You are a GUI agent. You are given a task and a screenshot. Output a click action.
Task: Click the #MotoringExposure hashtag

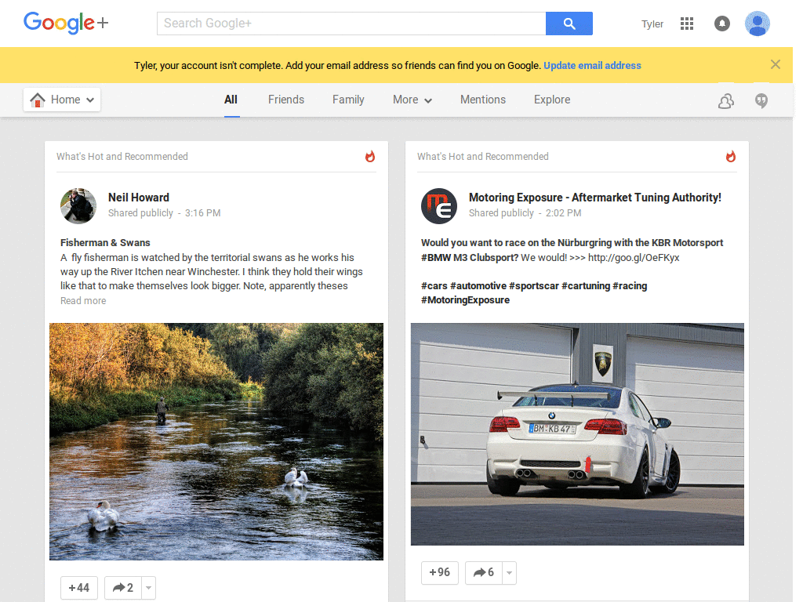(x=466, y=300)
